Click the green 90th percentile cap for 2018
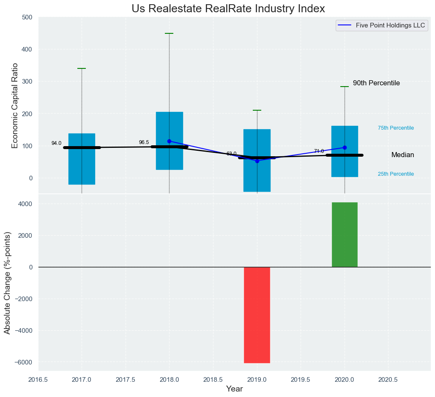The width and height of the screenshot is (435, 397). [x=169, y=33]
